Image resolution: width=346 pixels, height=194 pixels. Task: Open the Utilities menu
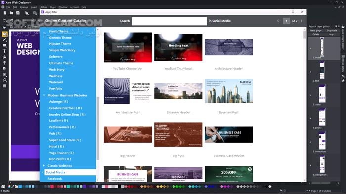point(43,7)
